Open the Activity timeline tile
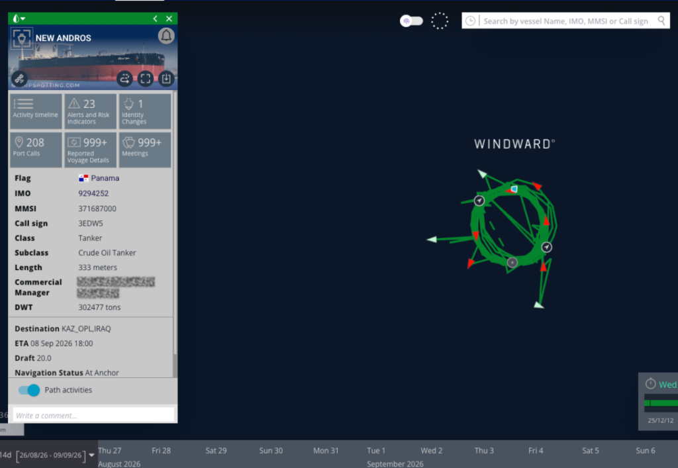The image size is (678, 468). [x=36, y=111]
